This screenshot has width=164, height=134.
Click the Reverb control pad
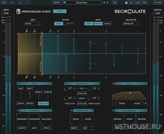click(x=142, y=119)
